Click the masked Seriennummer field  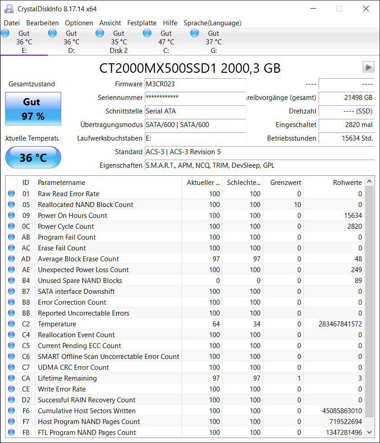pyautogui.click(x=194, y=98)
